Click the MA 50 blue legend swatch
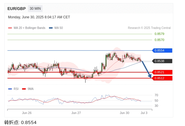This screenshot has width=185, height=126. 51,28
